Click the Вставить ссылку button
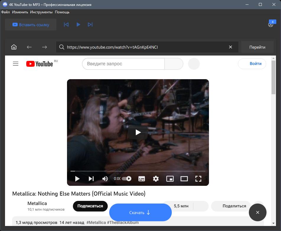Image resolution: width=281 pixels, height=231 pixels. coord(31,25)
